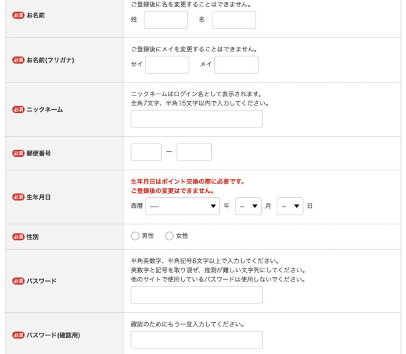Select the 男性 radio button
The height and width of the screenshot is (354, 406).
point(135,236)
